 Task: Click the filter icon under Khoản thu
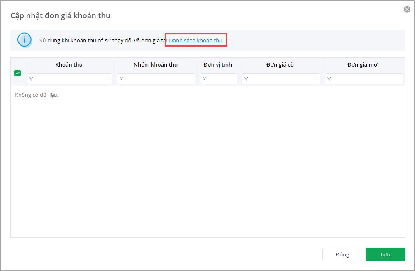coord(31,79)
